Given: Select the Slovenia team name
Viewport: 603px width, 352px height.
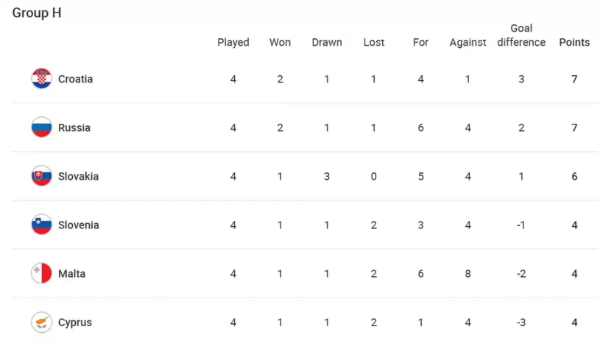Looking at the screenshot, I should [x=79, y=225].
